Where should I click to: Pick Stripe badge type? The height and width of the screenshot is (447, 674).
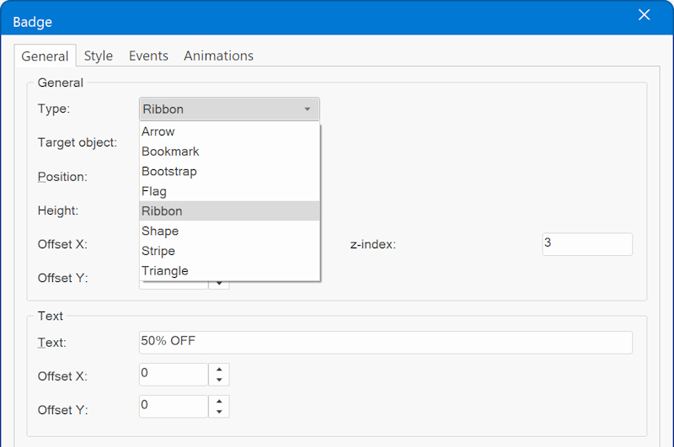click(x=229, y=251)
